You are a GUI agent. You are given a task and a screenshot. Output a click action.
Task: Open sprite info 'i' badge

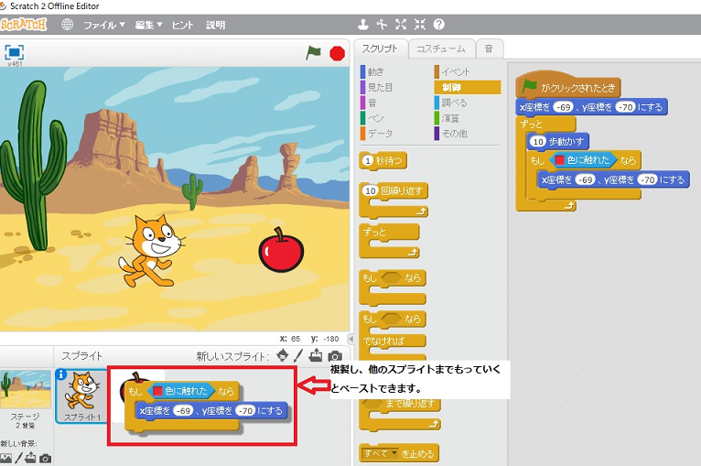[61, 374]
